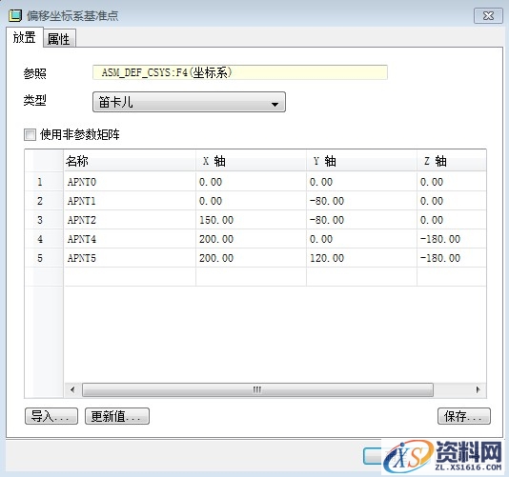The height and width of the screenshot is (477, 509).
Task: Close the 偏移坐标系基准点 dialog
Action: (x=488, y=16)
